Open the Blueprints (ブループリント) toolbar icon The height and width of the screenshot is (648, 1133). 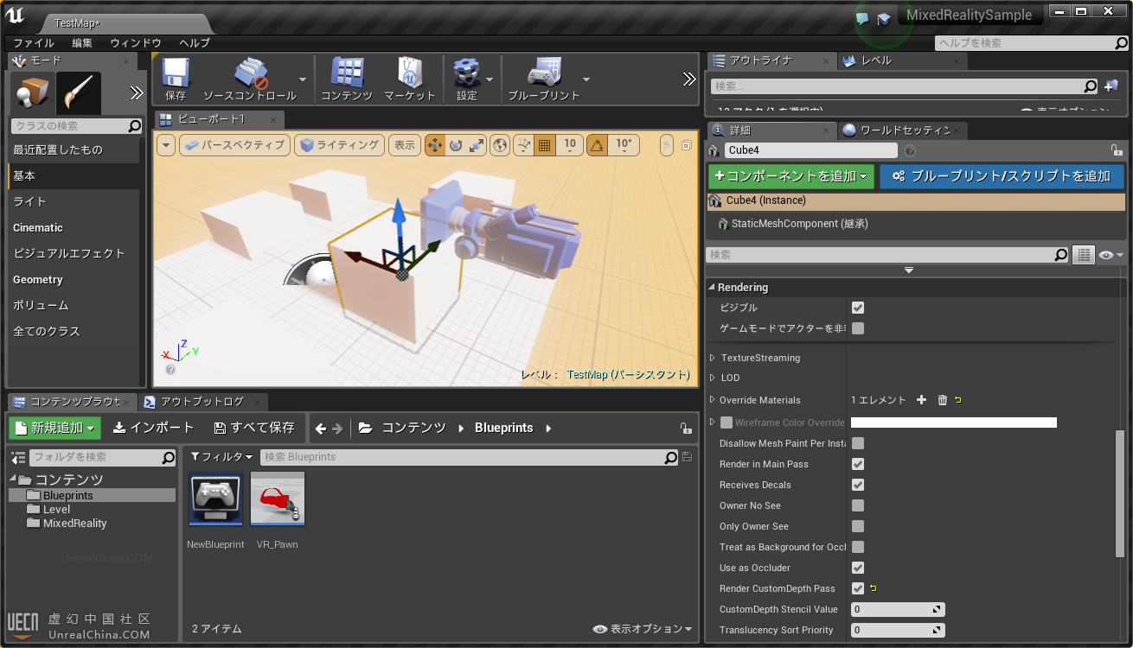coord(543,77)
